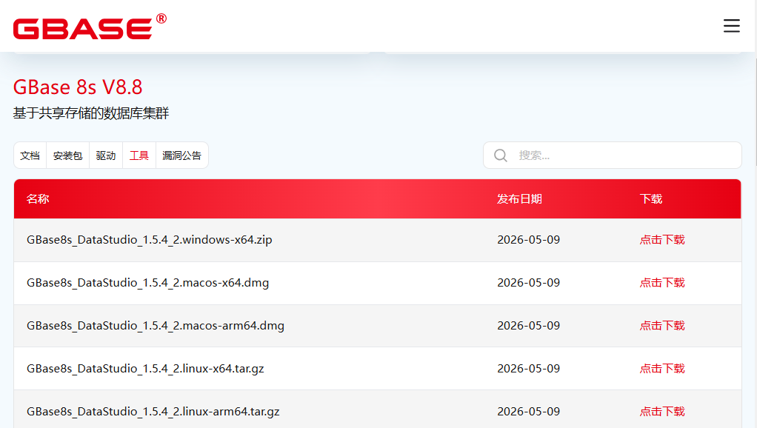Select file name GBase8s_DataStudio_1.5.4_2.macos-arm64.dmg
757x428 pixels.
pyautogui.click(x=156, y=326)
